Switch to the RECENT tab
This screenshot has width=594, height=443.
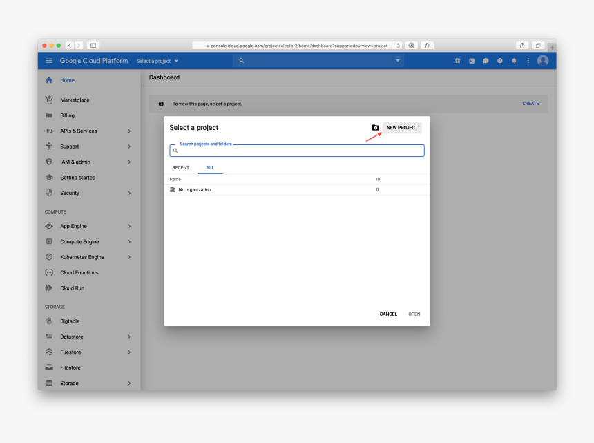coord(181,167)
